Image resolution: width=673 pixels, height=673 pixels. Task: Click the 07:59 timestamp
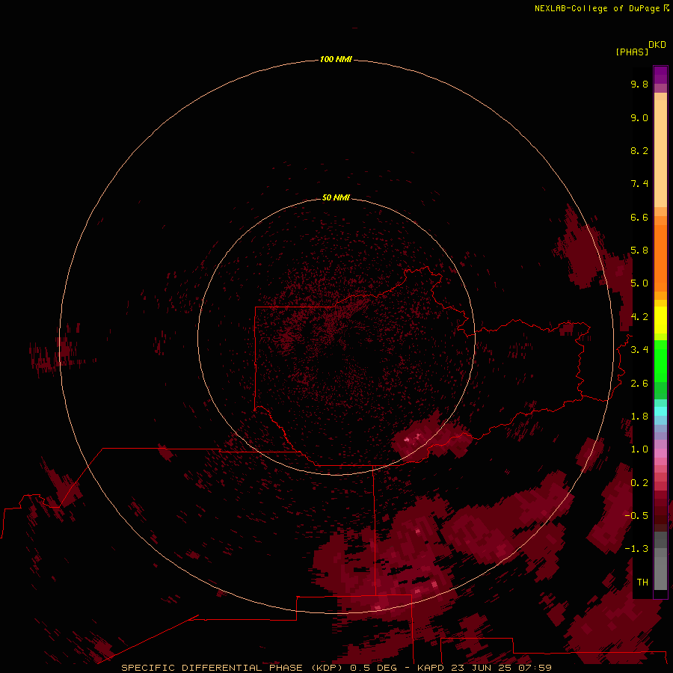tap(535, 668)
